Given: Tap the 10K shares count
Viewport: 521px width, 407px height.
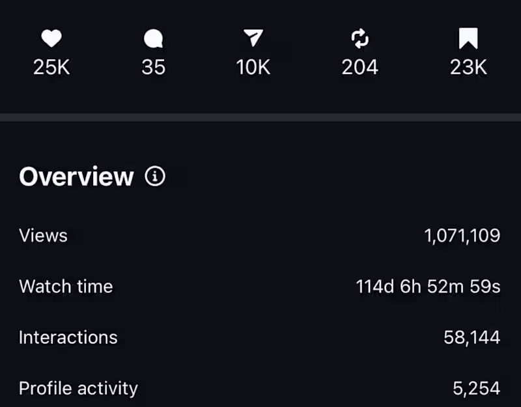Looking at the screenshot, I should pyautogui.click(x=253, y=67).
